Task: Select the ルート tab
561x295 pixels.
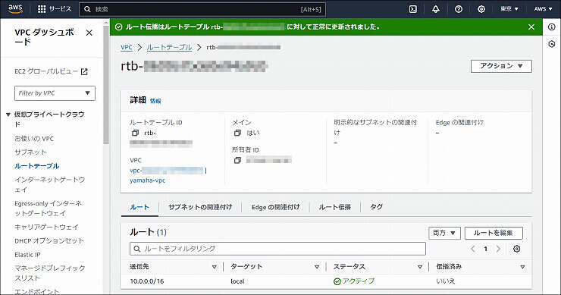Action: (139, 207)
